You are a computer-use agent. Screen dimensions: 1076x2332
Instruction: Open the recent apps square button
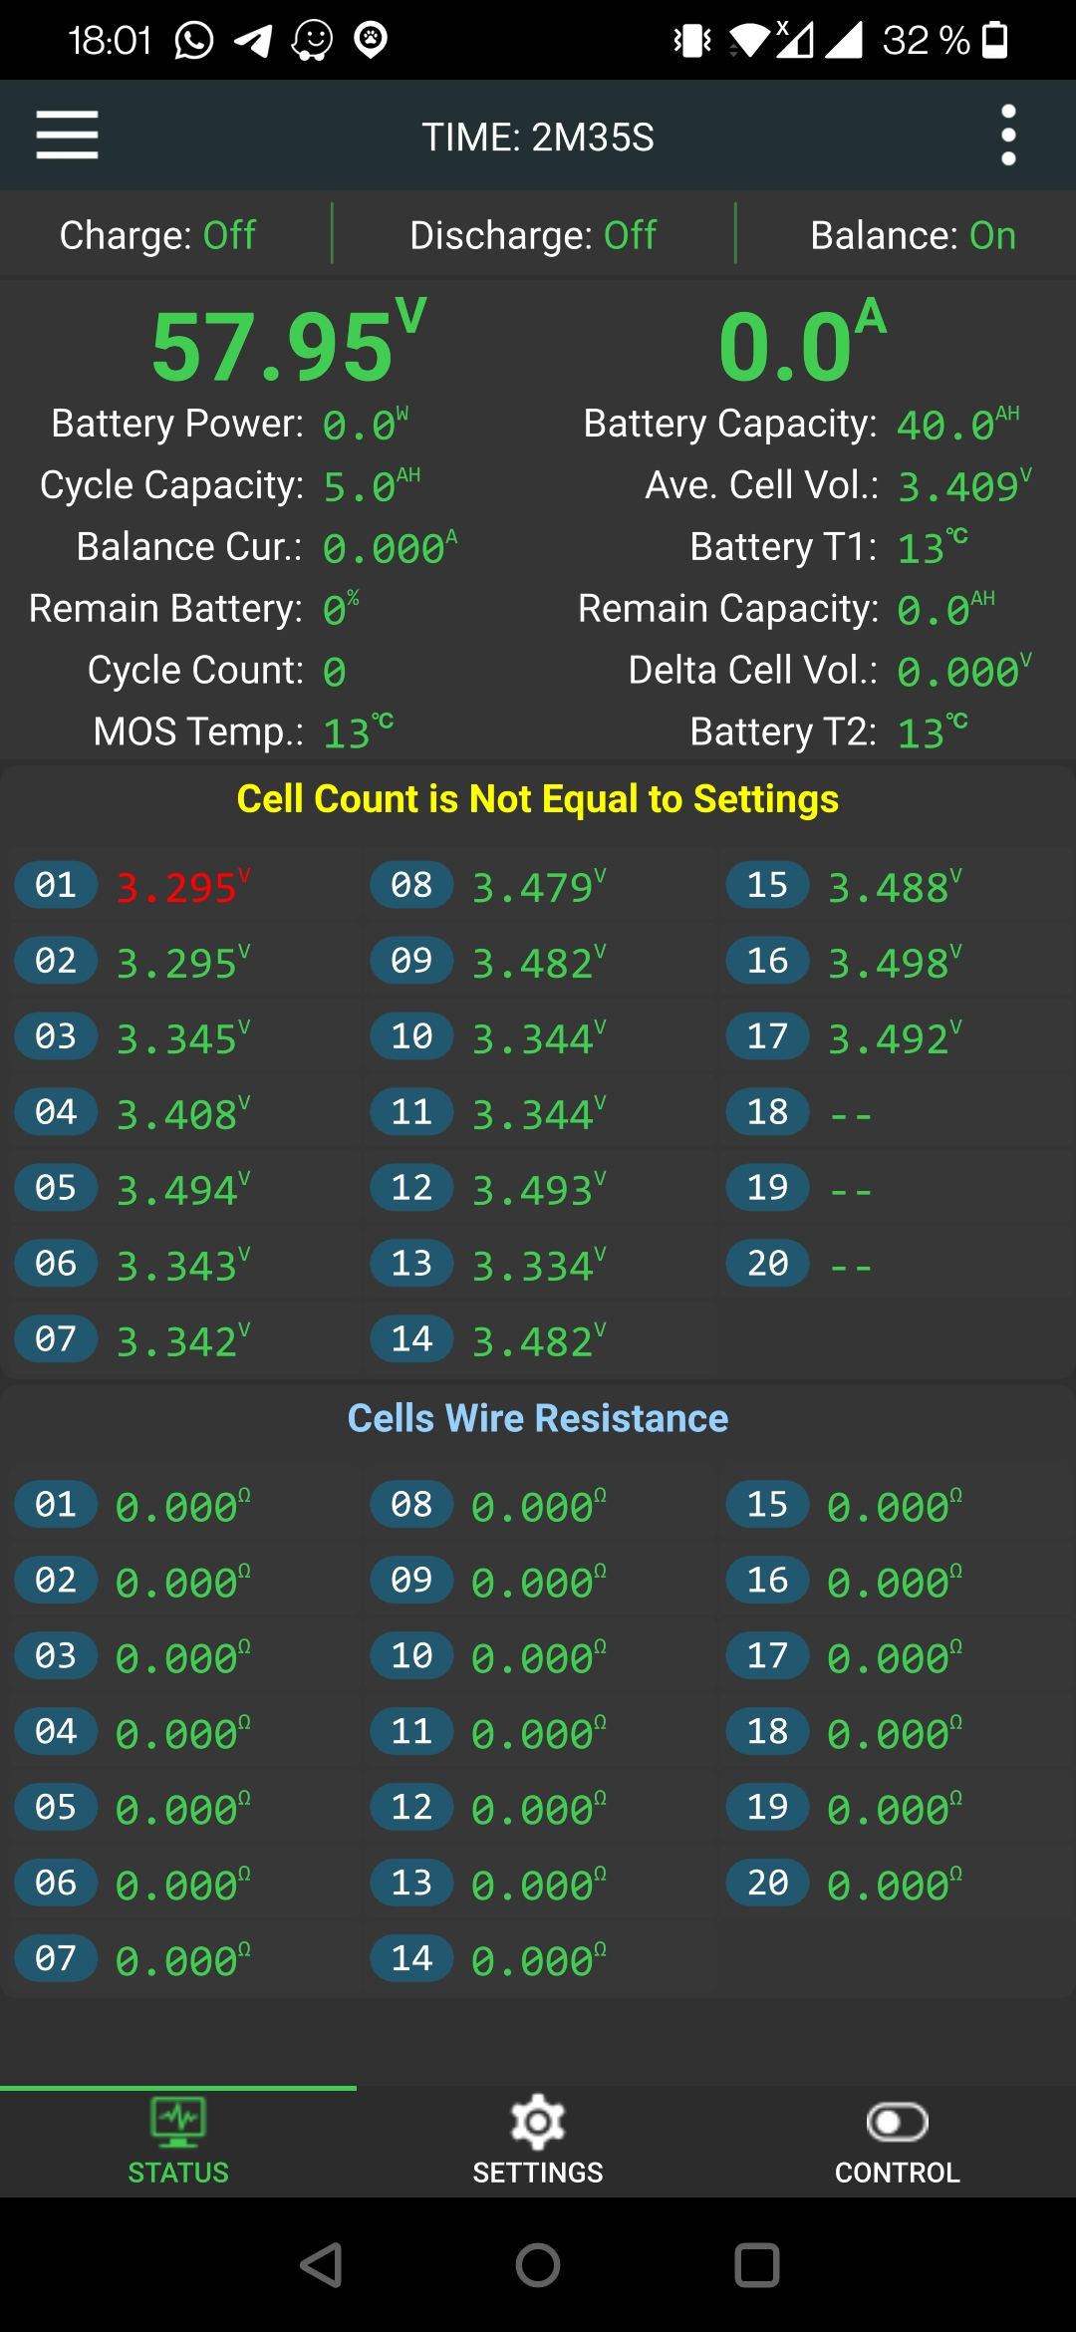click(756, 2265)
